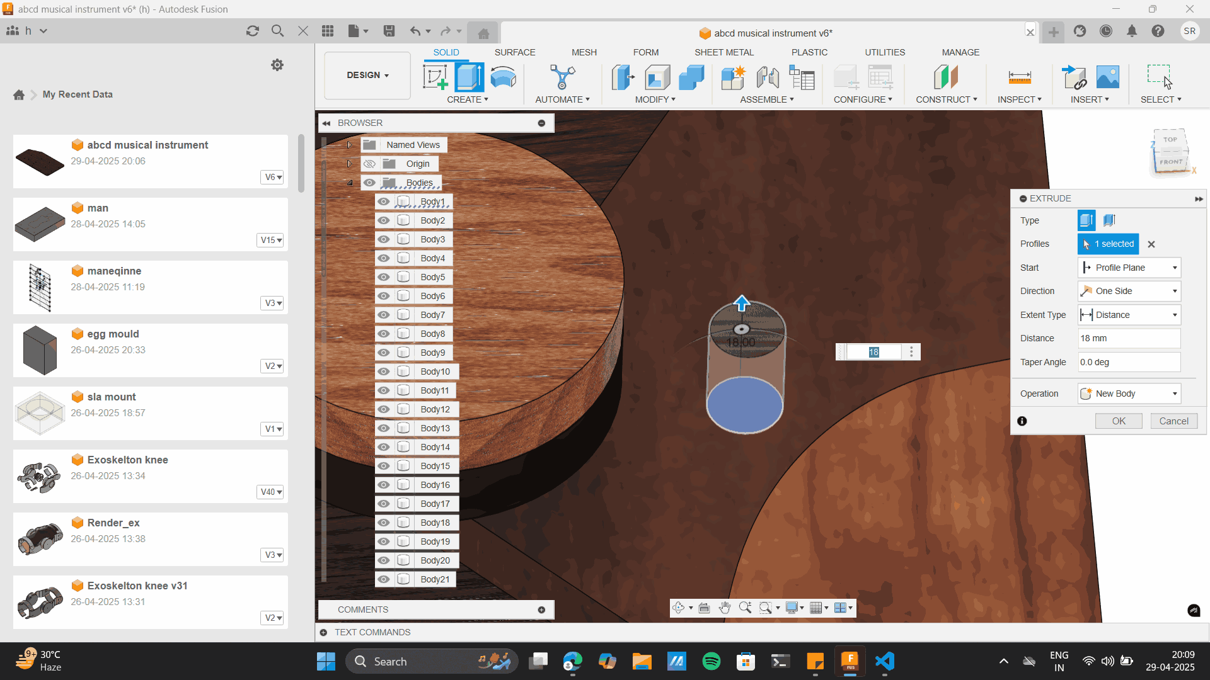Image resolution: width=1210 pixels, height=680 pixels.
Task: Open version V40 dropdown for Exoskelton knee
Action: coord(271,492)
